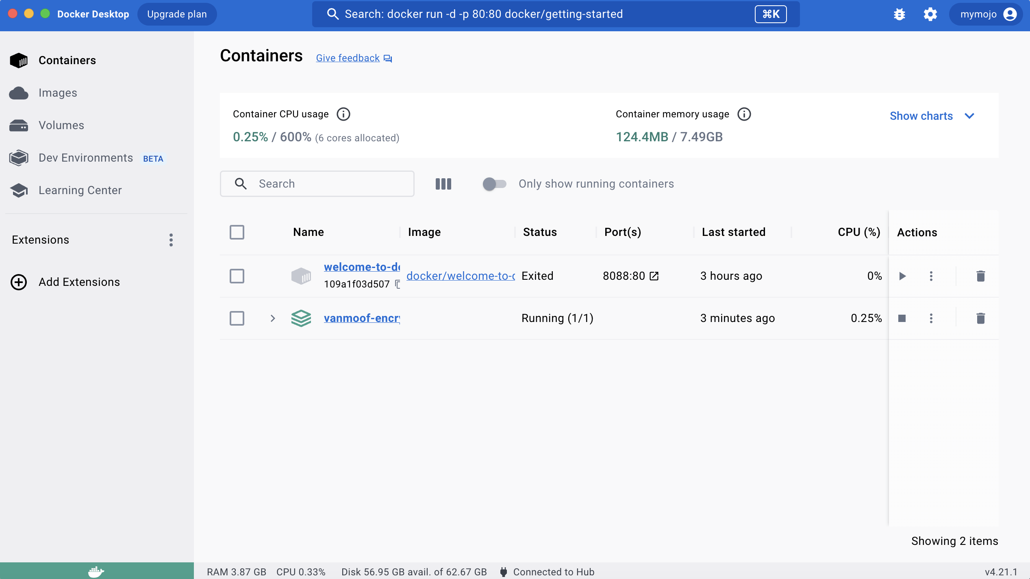Stop the vanmoof-encrypt running stack
Screen dimensions: 1030x579
click(902, 318)
